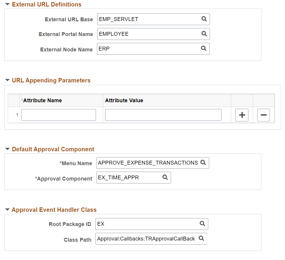Open the lookup for External Node Name
This screenshot has height=260, width=285.
click(204, 48)
